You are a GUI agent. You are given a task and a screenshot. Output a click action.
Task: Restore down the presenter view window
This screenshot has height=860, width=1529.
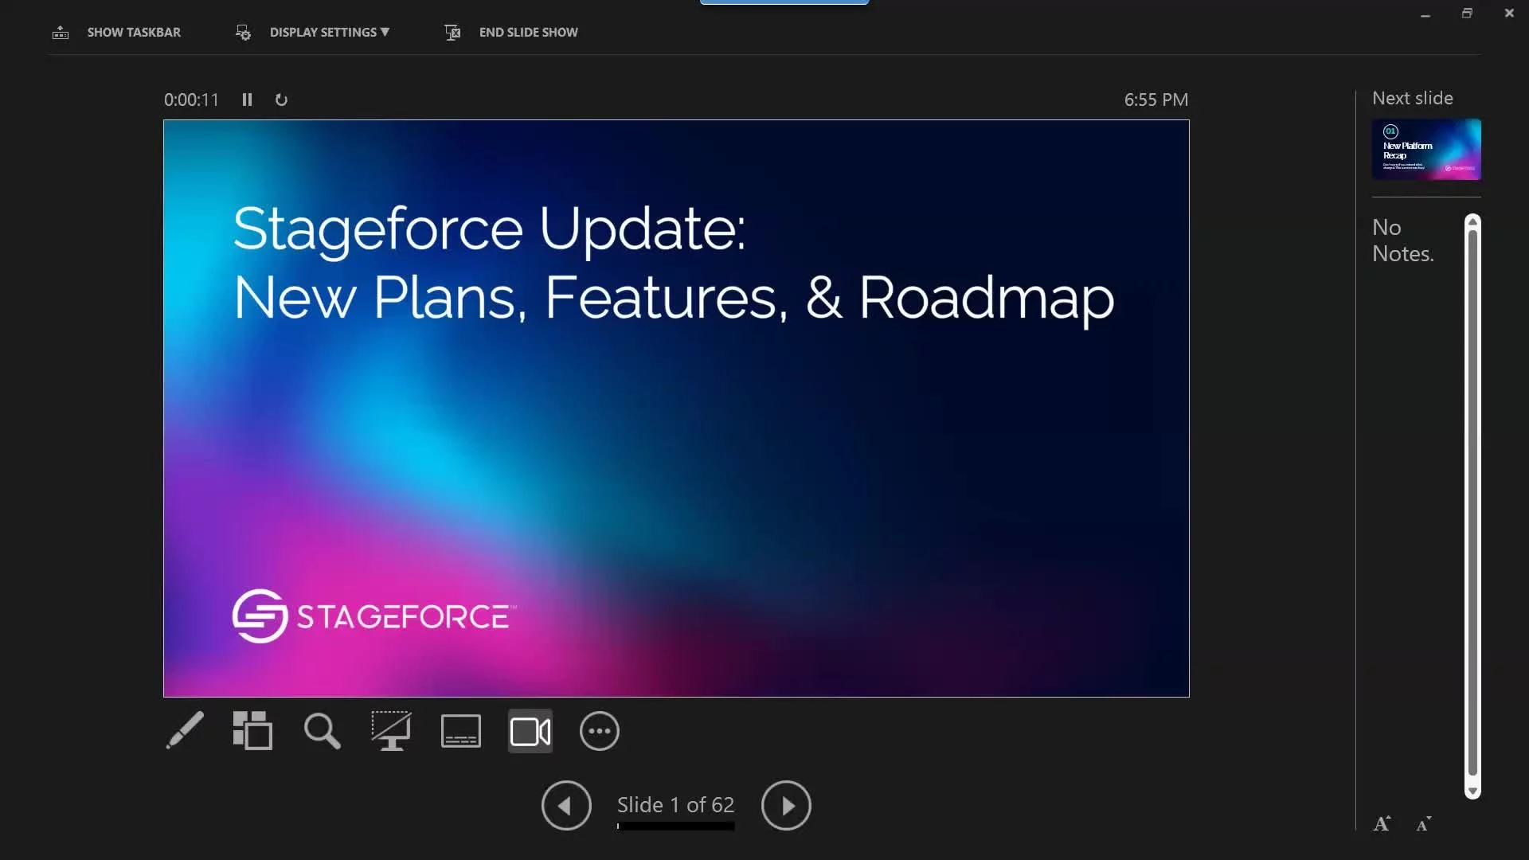click(1467, 14)
